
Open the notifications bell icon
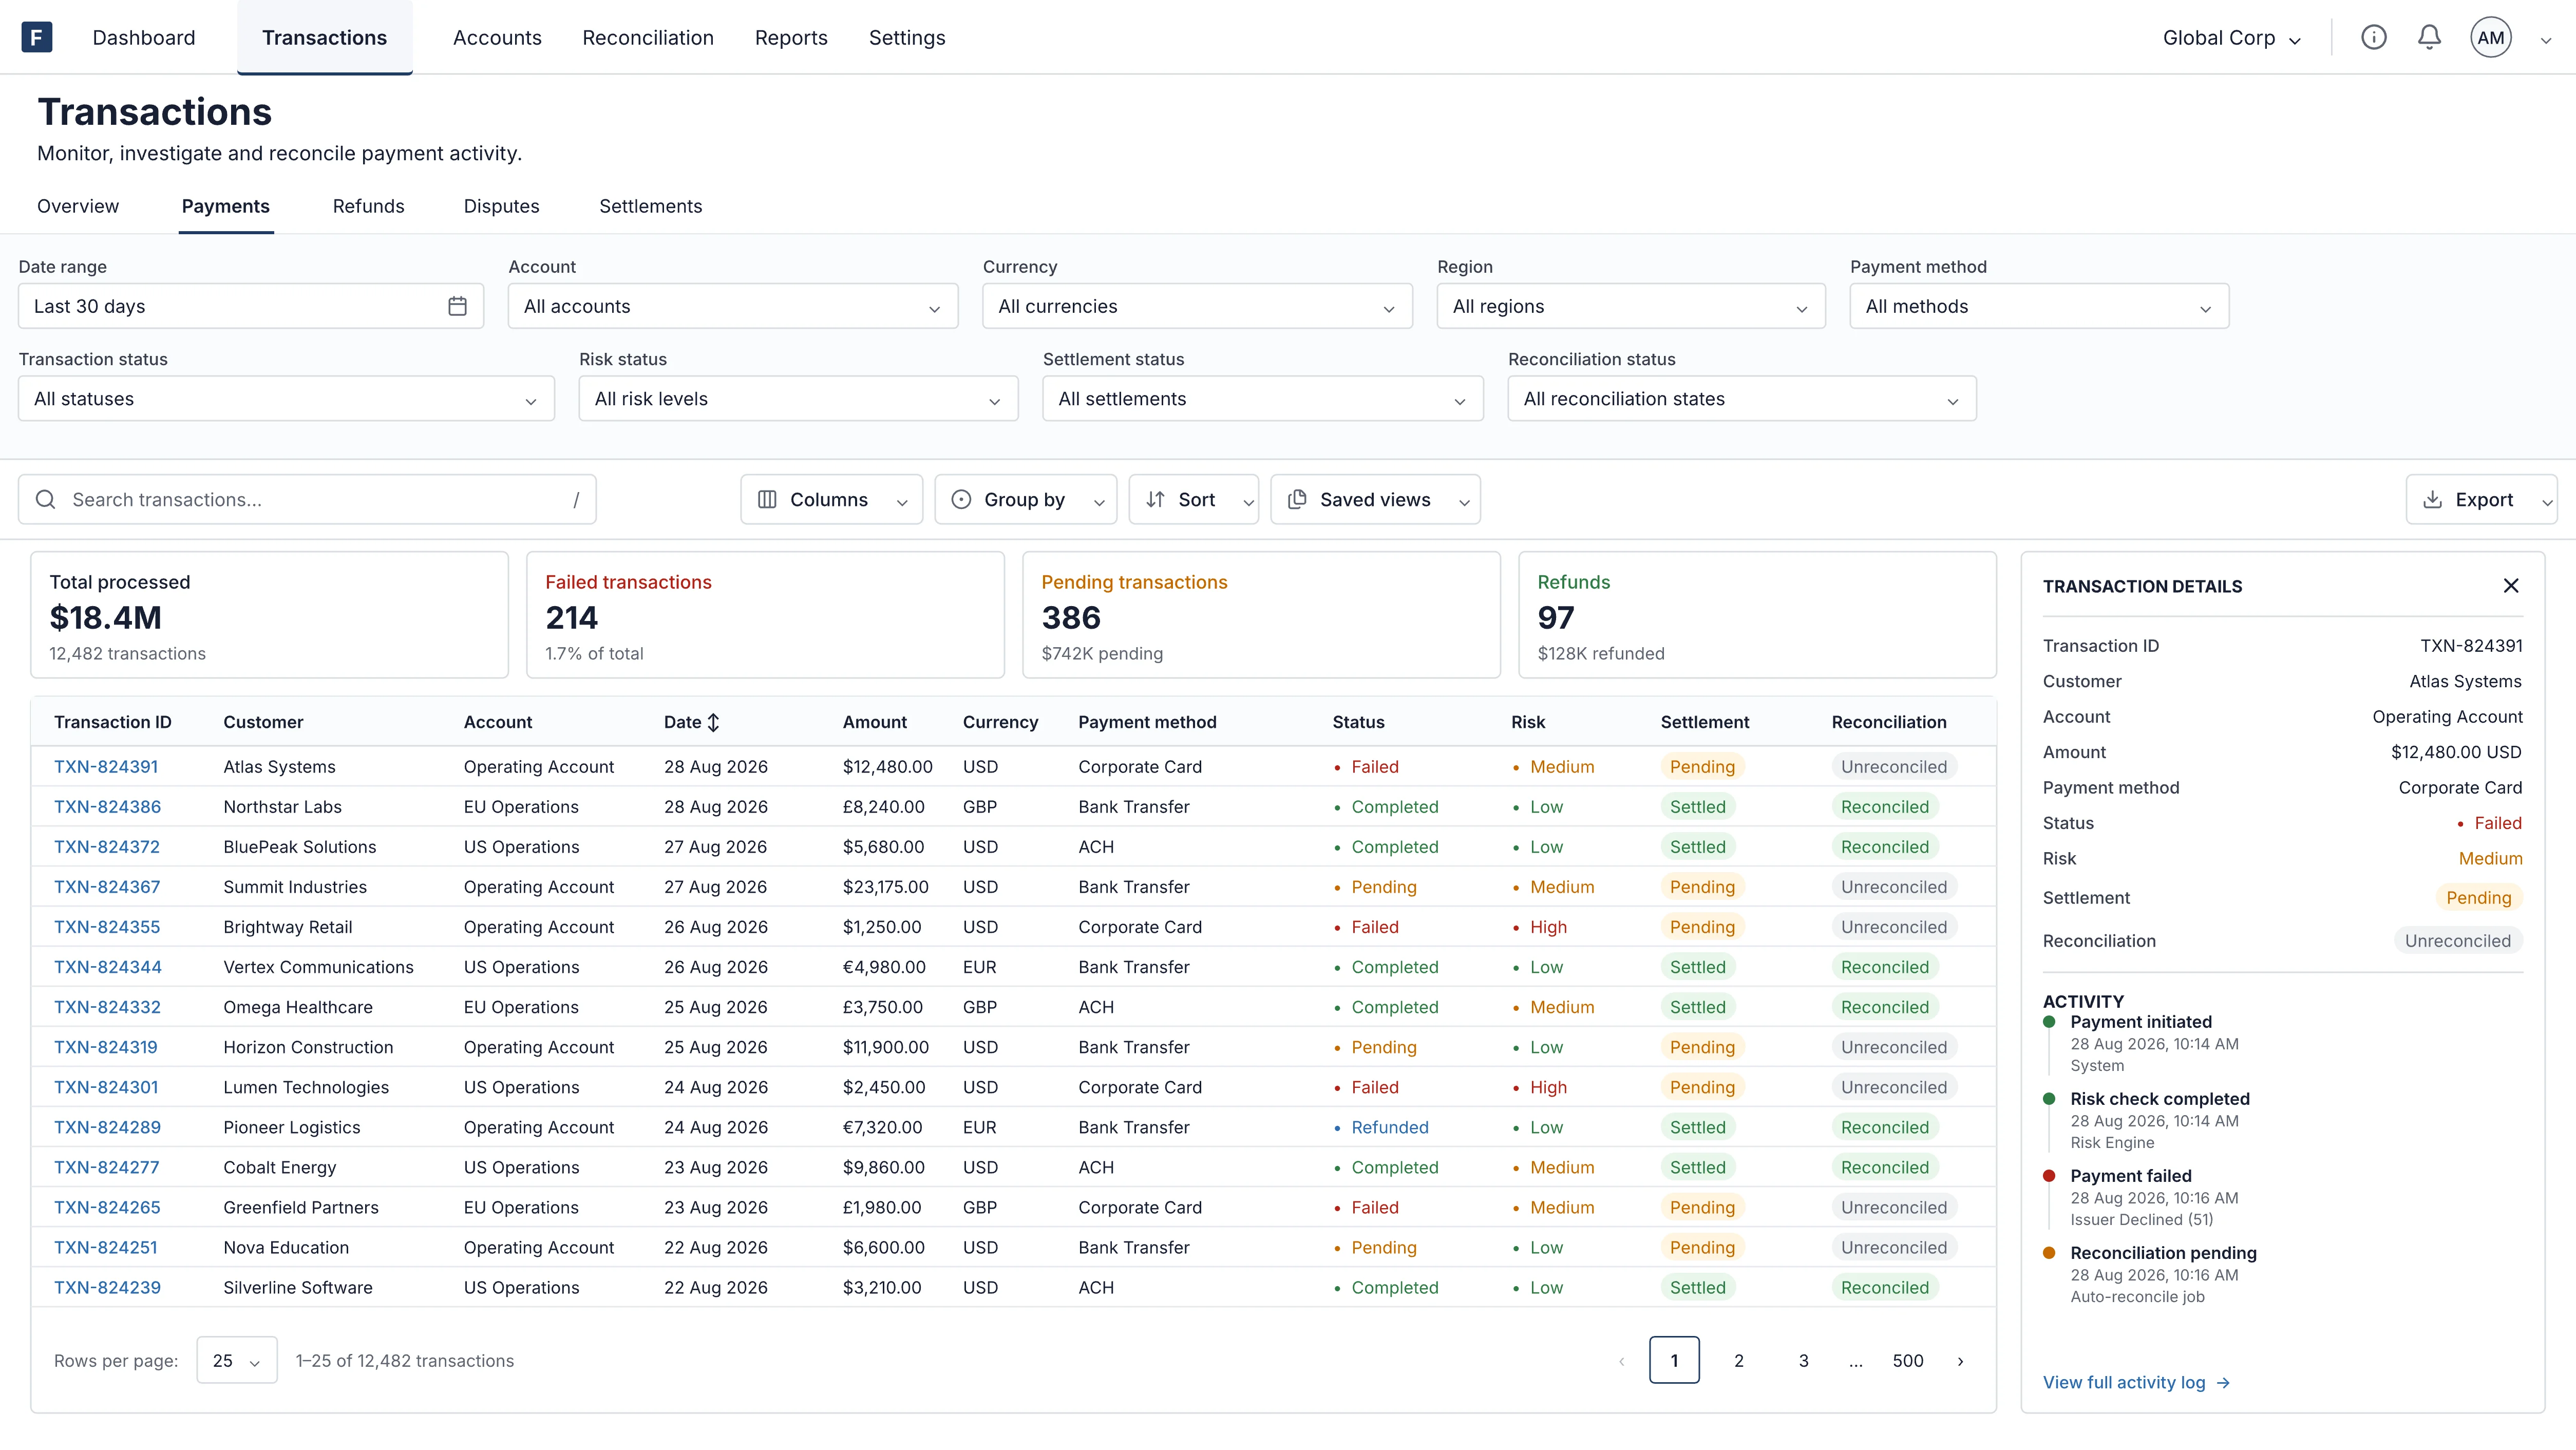point(2429,37)
